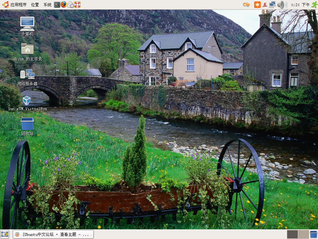Open the Help lifebuoy icon
This screenshot has height=239, width=318.
click(x=77, y=4)
